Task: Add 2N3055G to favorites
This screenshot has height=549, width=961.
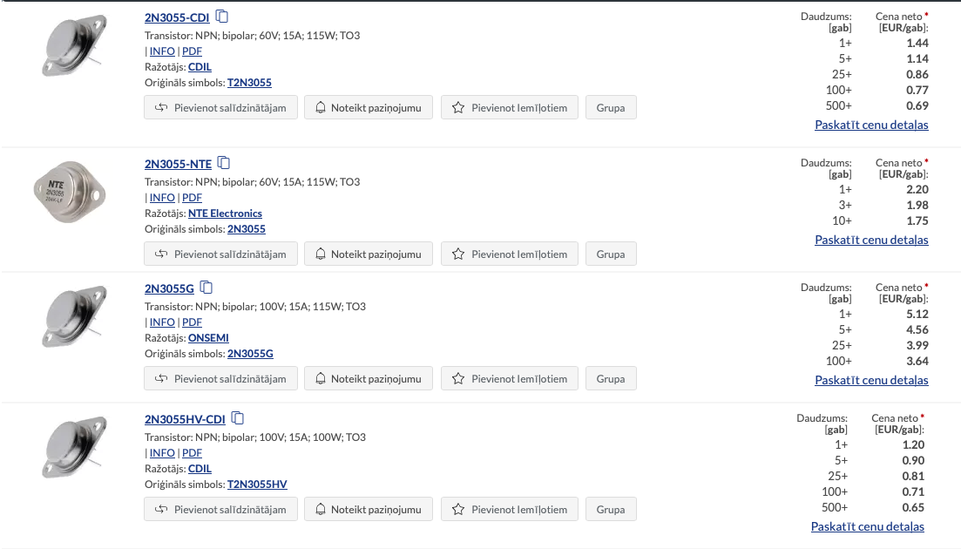Action: [511, 379]
